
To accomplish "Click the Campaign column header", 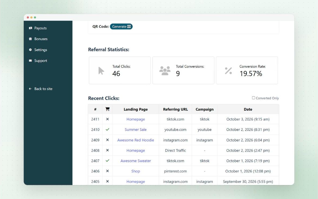I will tap(205, 109).
